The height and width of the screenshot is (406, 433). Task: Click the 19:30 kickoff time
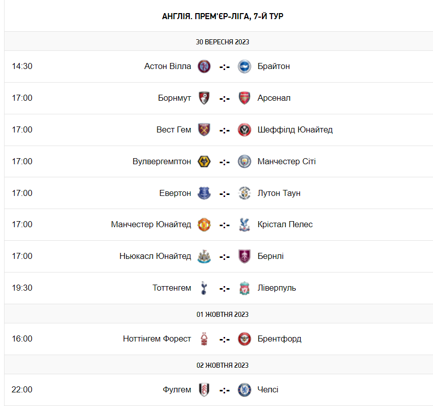click(22, 288)
